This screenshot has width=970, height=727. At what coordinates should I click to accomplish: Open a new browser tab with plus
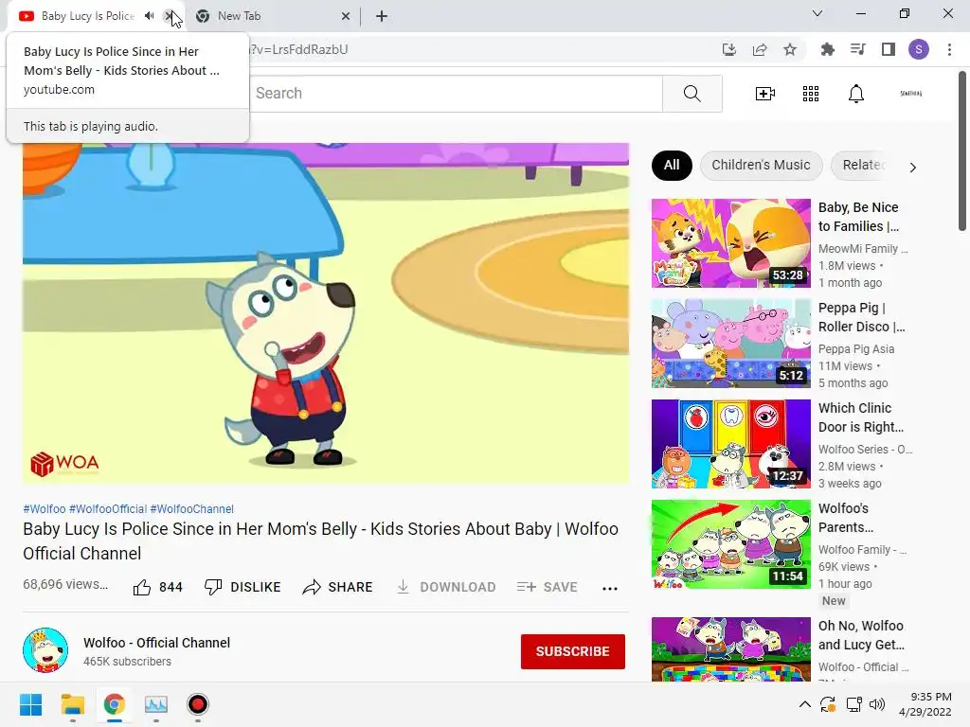[382, 16]
